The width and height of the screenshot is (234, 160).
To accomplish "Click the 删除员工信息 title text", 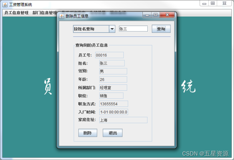I will tap(77, 16).
